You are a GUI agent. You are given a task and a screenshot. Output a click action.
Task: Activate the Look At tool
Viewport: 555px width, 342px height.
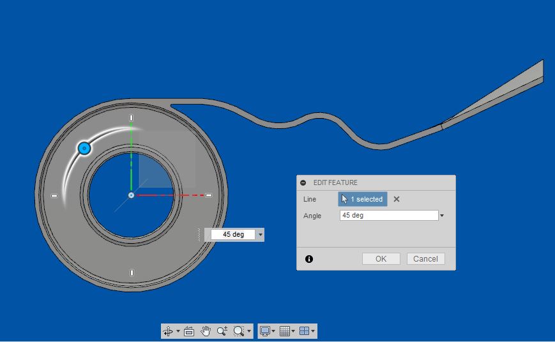click(x=189, y=331)
